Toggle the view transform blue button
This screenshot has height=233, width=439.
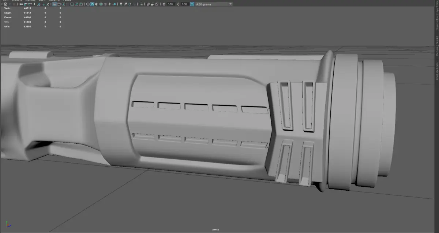coord(192,4)
